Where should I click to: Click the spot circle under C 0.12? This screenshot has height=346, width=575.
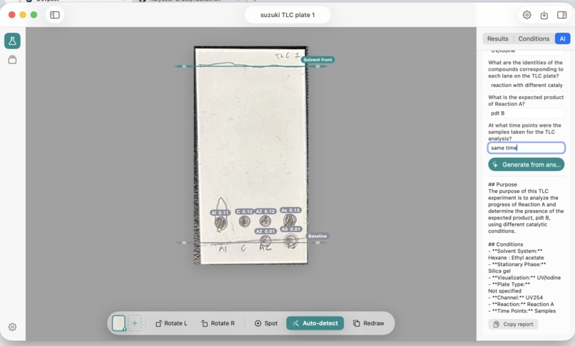coord(245,221)
